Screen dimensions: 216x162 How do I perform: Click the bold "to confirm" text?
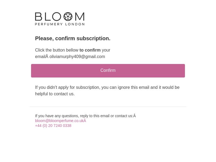pos(90,50)
